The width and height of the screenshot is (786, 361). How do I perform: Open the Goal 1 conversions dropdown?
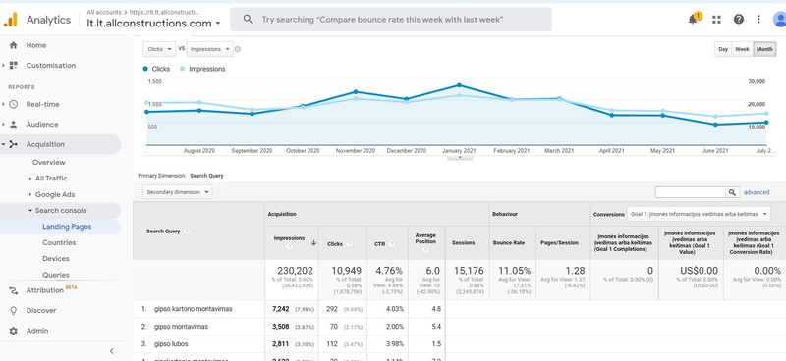[699, 214]
